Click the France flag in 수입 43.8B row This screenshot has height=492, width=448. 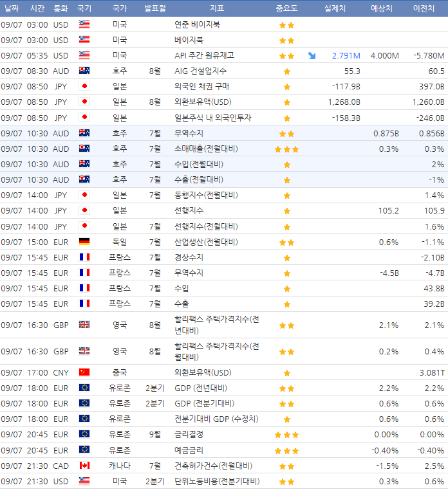point(84,288)
